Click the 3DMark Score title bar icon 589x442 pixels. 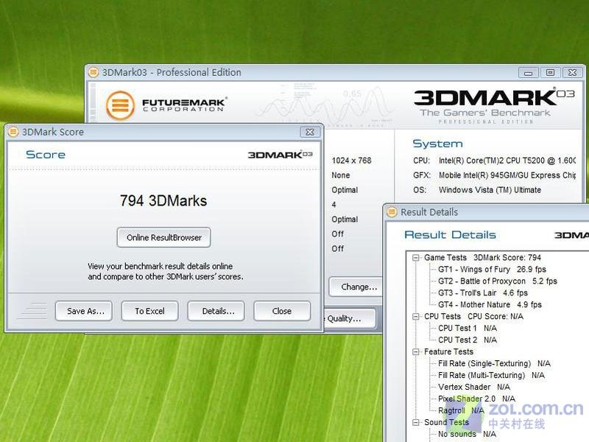[x=13, y=132]
